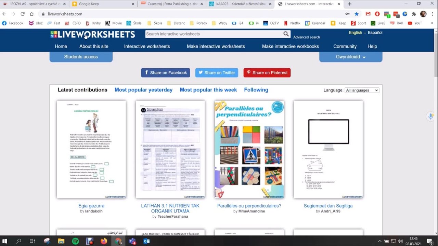The width and height of the screenshot is (438, 246).
Task: Click the voice microphone icon at page edge
Action: [x=431, y=116]
